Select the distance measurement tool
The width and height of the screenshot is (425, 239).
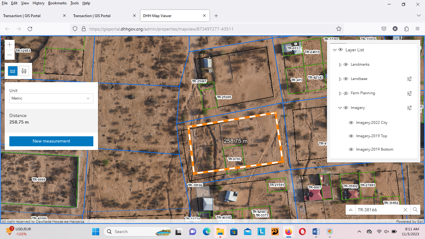click(13, 71)
